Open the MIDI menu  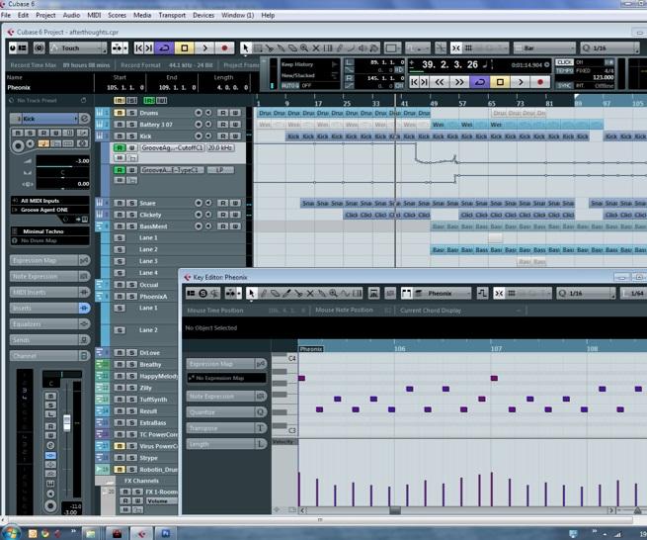[x=94, y=15]
